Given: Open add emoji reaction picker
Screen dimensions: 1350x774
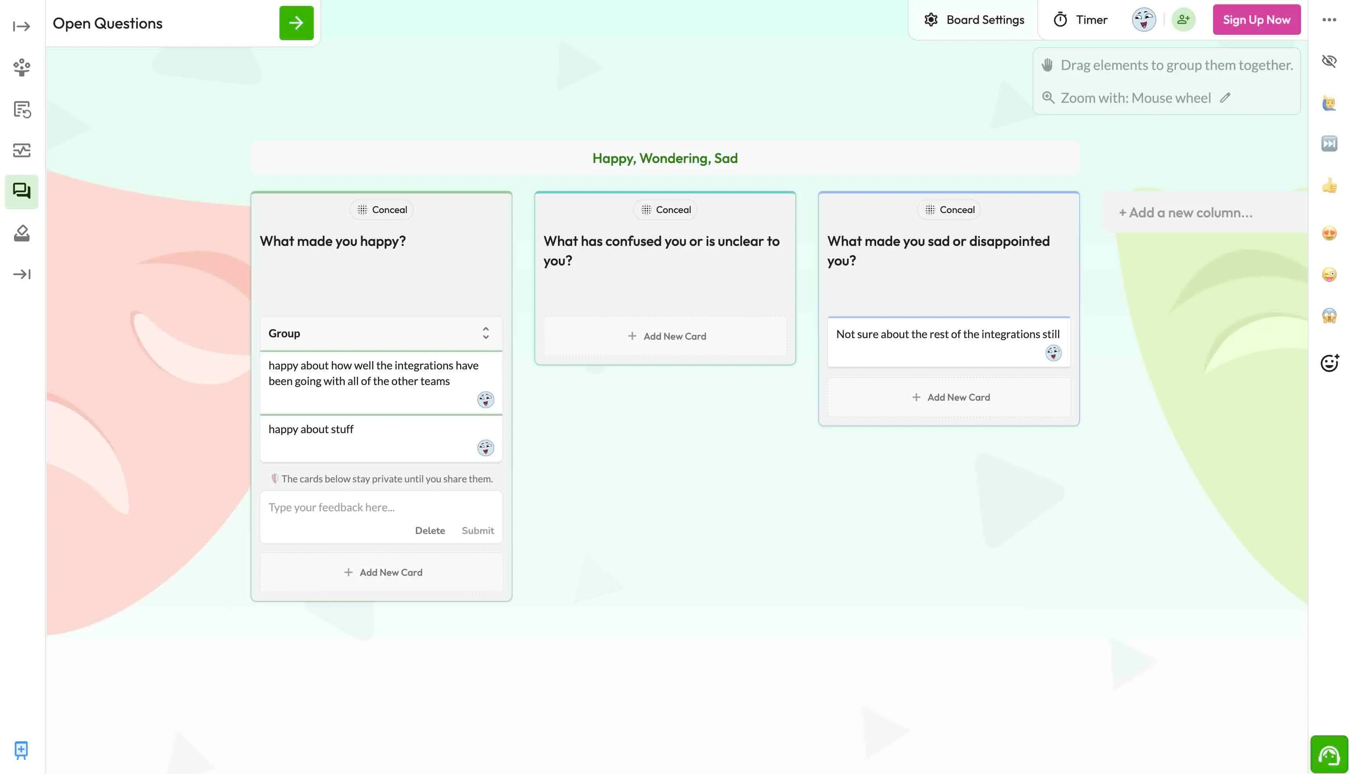Looking at the screenshot, I should click(1329, 363).
